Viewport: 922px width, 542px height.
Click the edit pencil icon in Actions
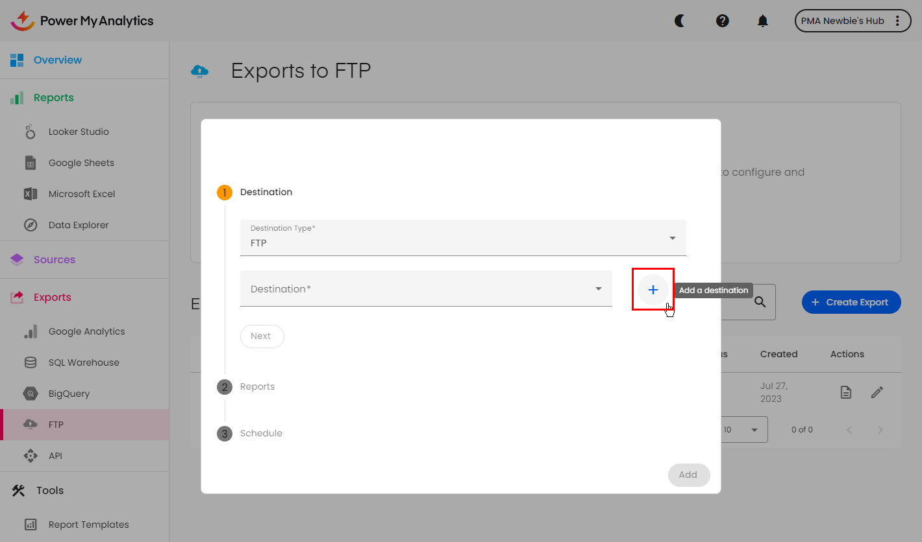pos(877,392)
